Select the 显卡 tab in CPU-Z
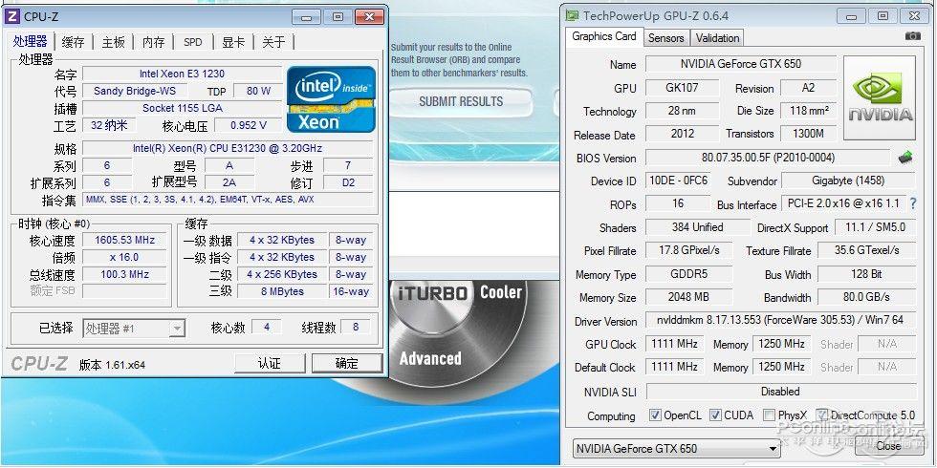Viewport: 937px width, 468px height. coord(233,42)
